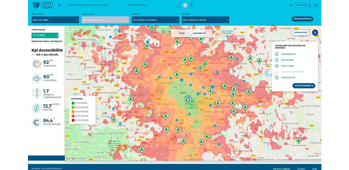Click the leaf icon for rejet CO2
Image resolution: width=349 pixels, height=170 pixels.
[x=37, y=108]
